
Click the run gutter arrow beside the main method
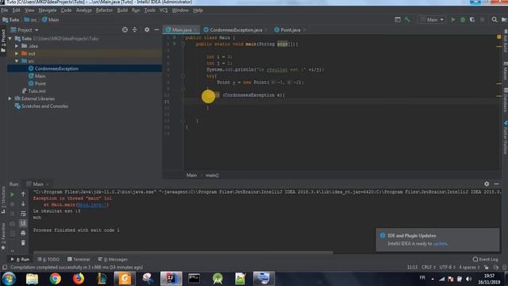coord(175,44)
